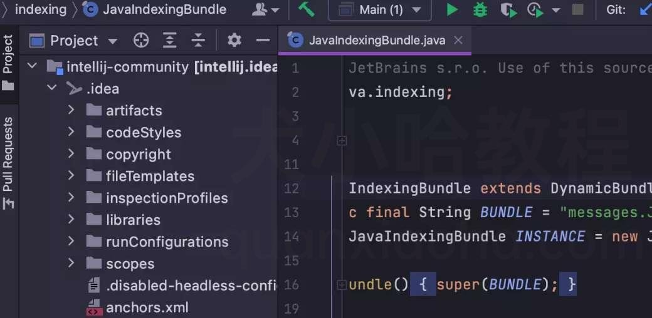This screenshot has height=318, width=652.
Task: Open the Main (1) run configuration dropdown
Action: coord(380,9)
